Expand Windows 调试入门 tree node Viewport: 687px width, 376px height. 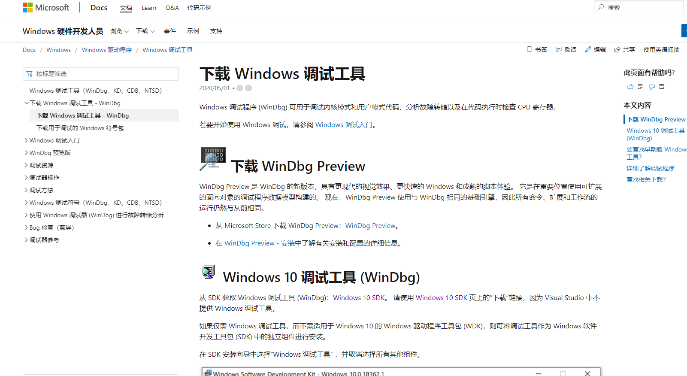pyautogui.click(x=27, y=140)
